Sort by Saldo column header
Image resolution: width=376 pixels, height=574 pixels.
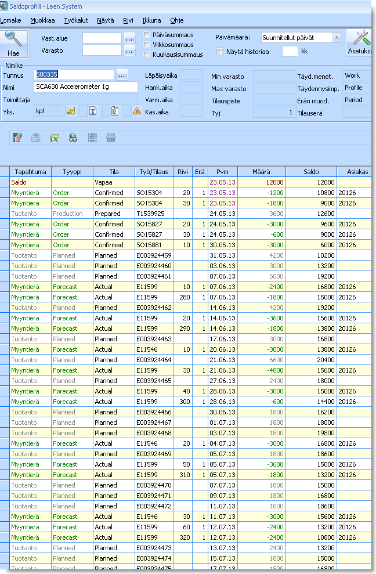click(x=311, y=172)
